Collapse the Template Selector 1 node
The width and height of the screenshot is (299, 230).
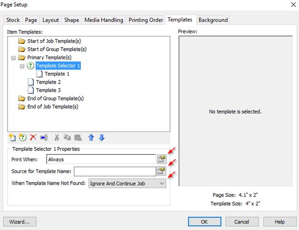(22, 66)
